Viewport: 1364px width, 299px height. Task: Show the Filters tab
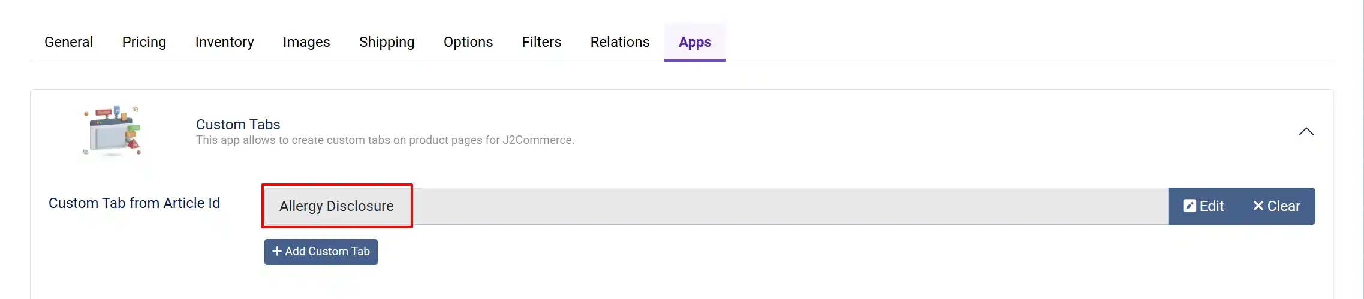pos(541,42)
